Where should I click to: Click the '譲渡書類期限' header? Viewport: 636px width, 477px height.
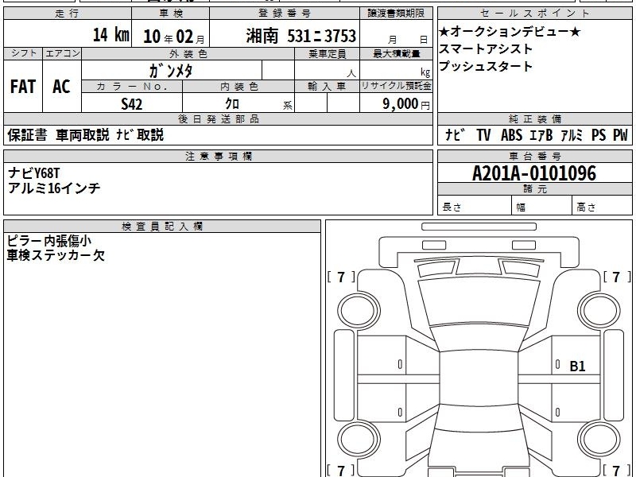click(396, 14)
